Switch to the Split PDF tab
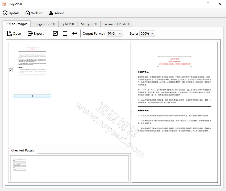This screenshot has height=191, width=226. (x=68, y=24)
